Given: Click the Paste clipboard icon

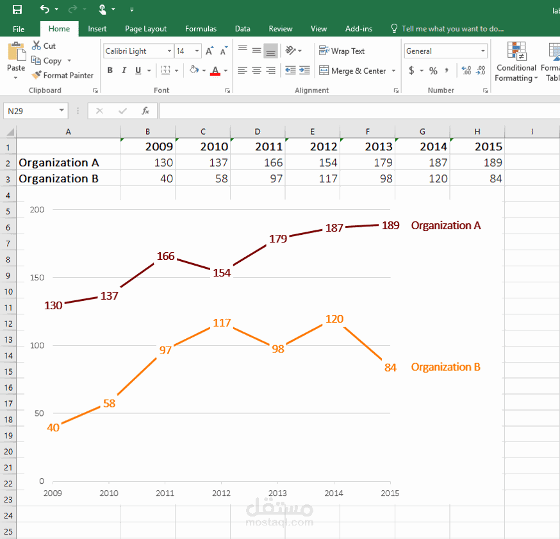Looking at the screenshot, I should pyautogui.click(x=16, y=52).
